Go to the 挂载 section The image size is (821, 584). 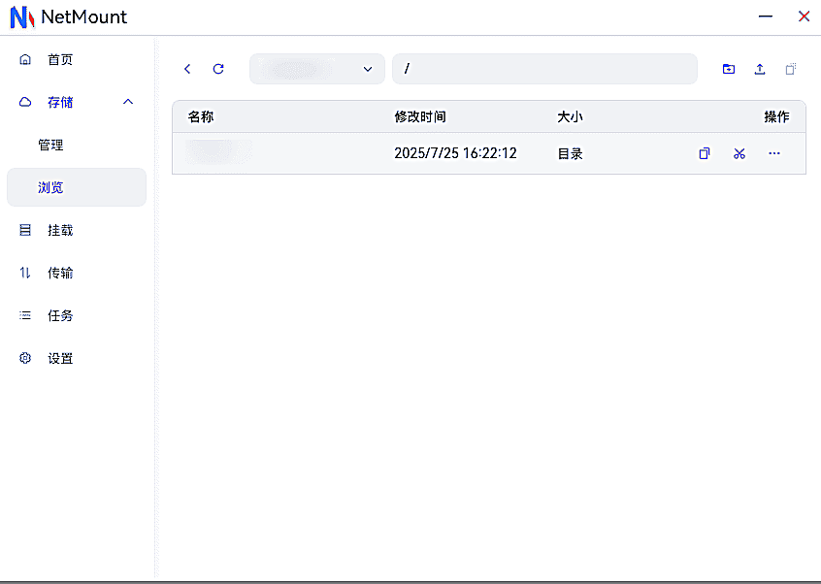click(x=77, y=230)
